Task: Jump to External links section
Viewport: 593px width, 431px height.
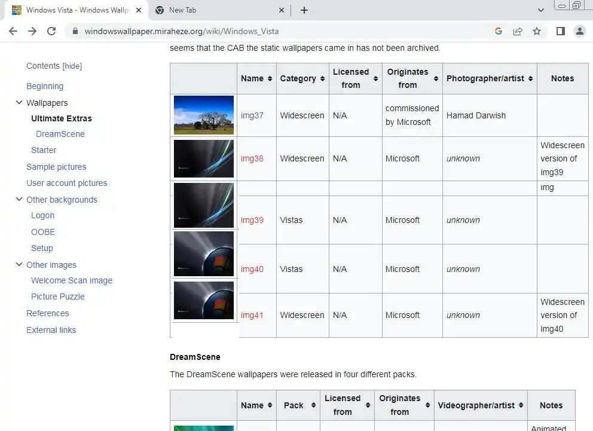Action: coord(51,330)
